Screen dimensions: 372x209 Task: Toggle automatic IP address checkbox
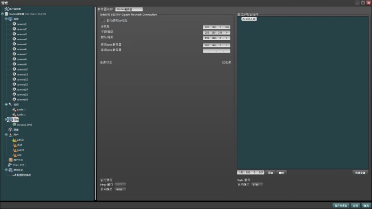103,21
